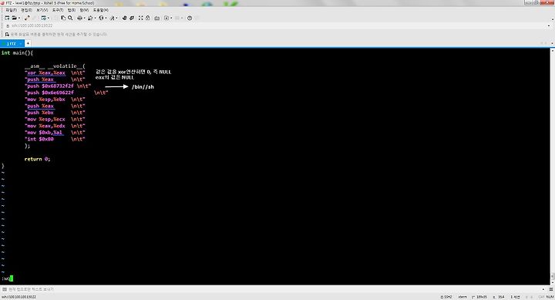The width and height of the screenshot is (555, 300).
Task: Open the 탭(B) menu
Action: (72, 10)
